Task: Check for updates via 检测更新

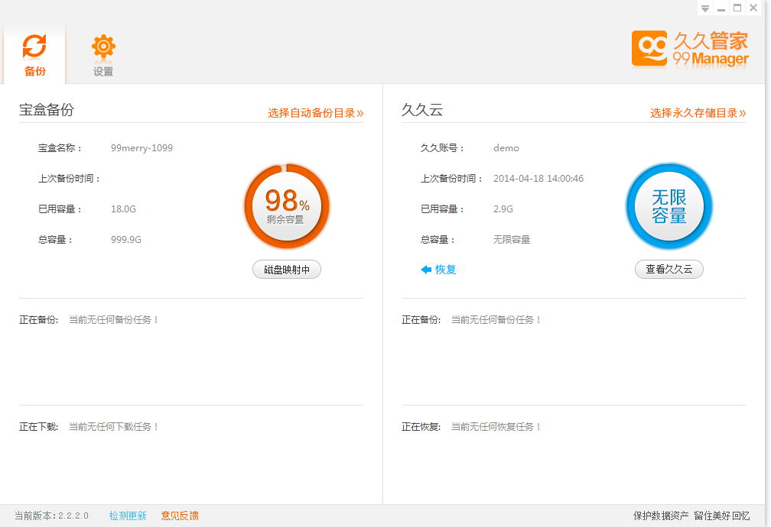Action: 128,516
